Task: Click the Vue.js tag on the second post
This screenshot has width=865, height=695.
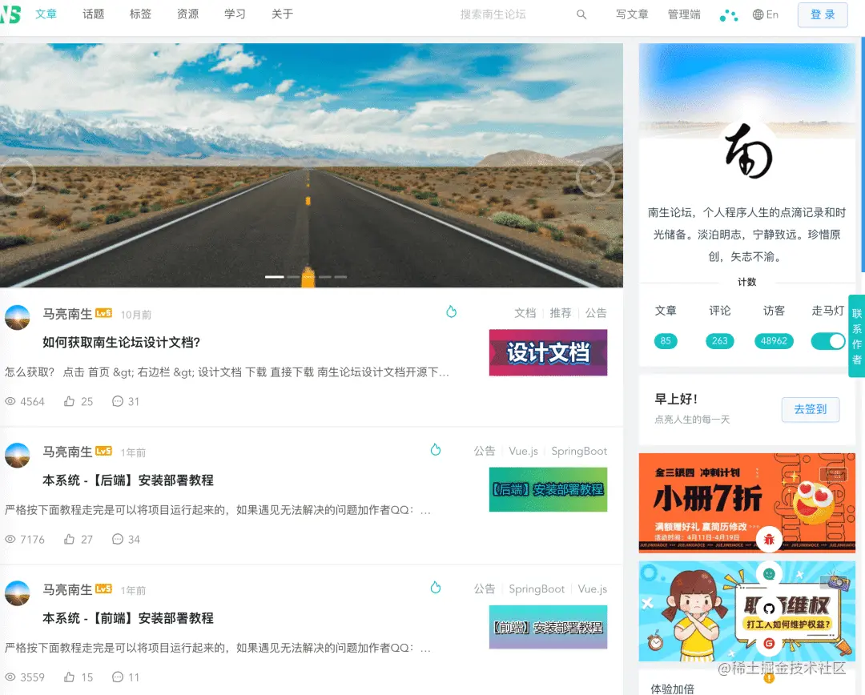Action: 525,451
